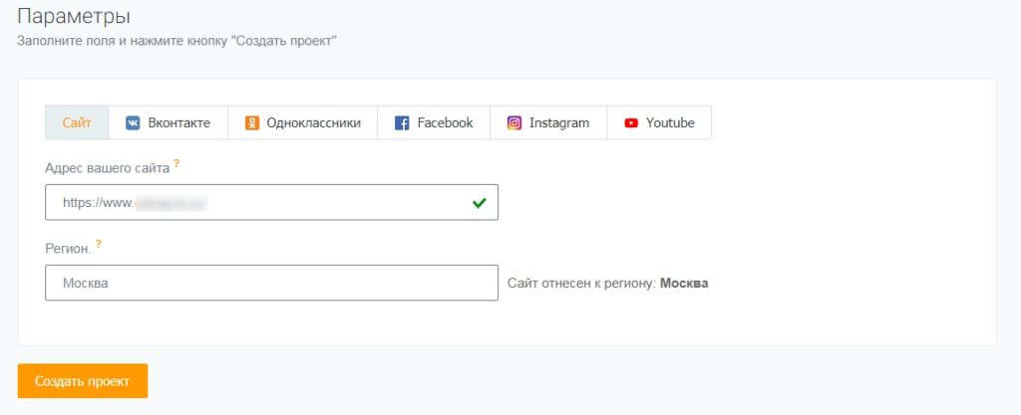Click the Vkontakte logo icon
This screenshot has height=415, width=1021.
(x=133, y=123)
